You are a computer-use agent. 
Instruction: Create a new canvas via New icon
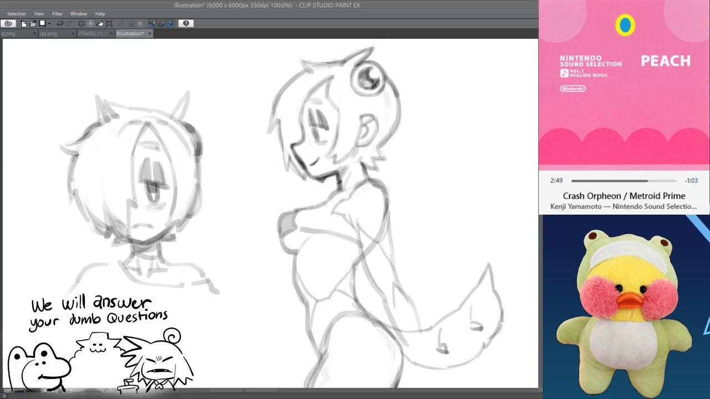coord(24,24)
